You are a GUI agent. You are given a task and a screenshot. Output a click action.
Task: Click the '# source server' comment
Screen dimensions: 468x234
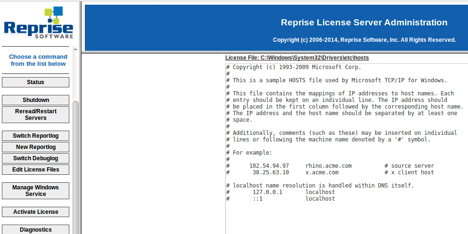(x=409, y=166)
